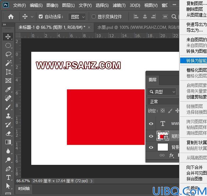Hide the text layer via eye icon
Viewport: 207px width, 196px height.
click(x=151, y=124)
